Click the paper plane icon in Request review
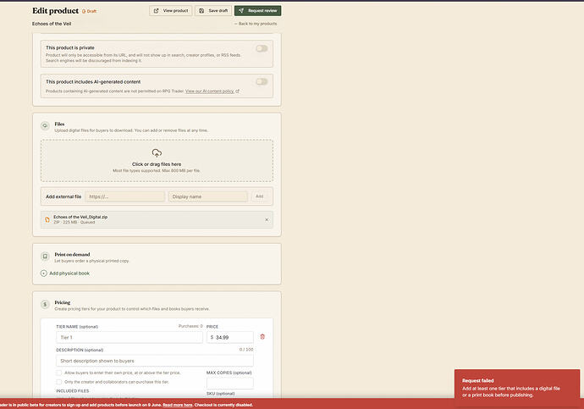Screen dimensions: 584x409 pos(241,11)
